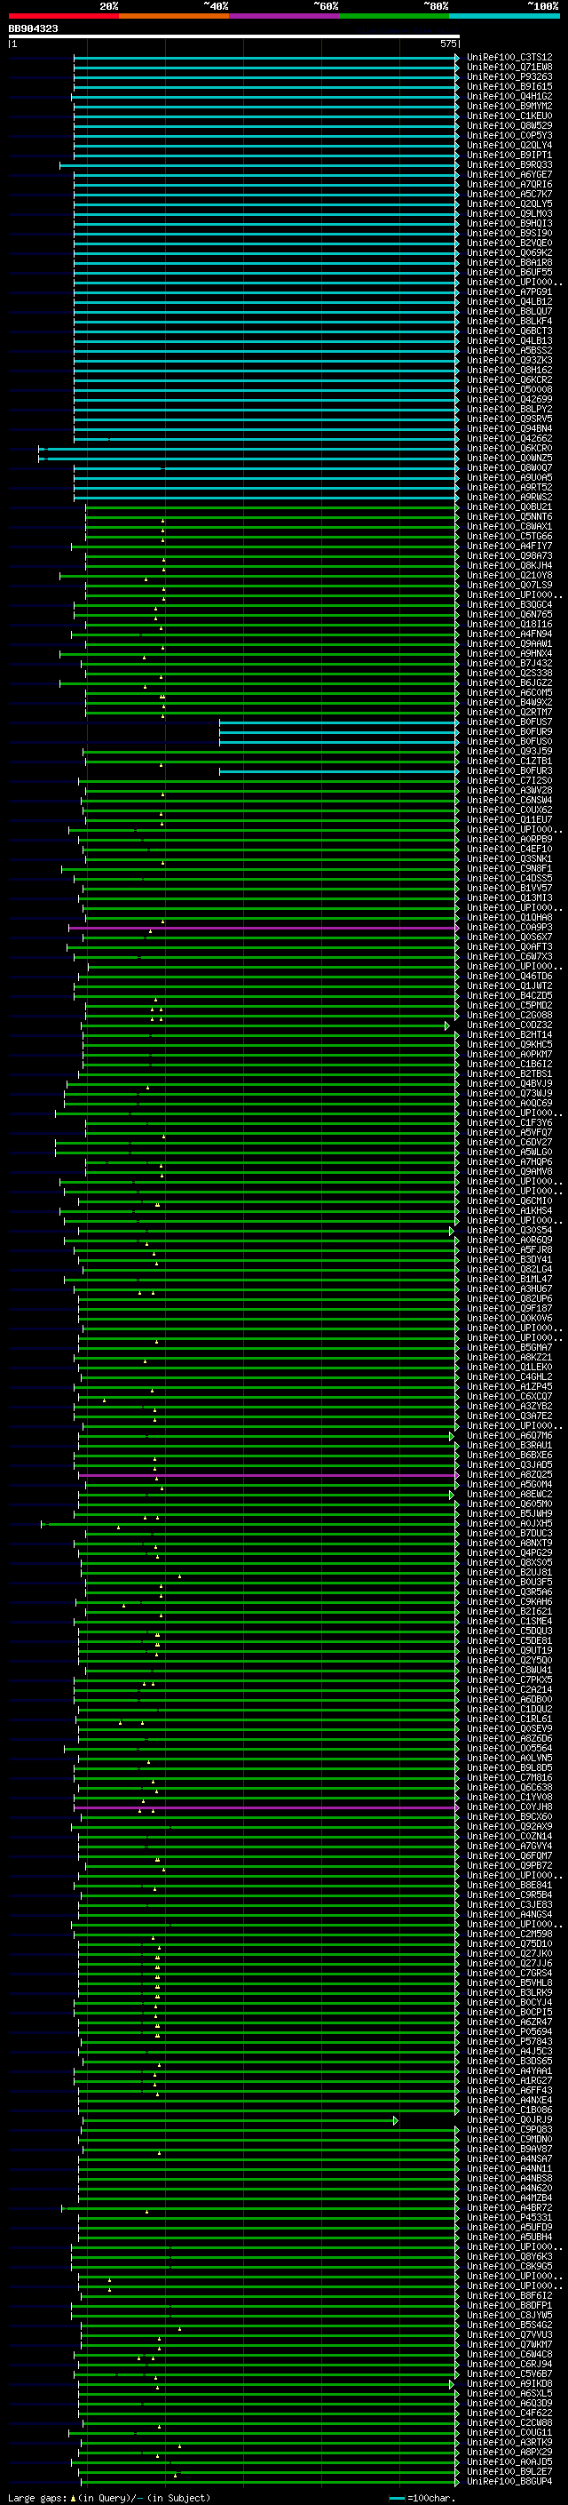Select hit label UniRef100_Q3SNK1
Screen dimensions: 568x2505
(509, 858)
